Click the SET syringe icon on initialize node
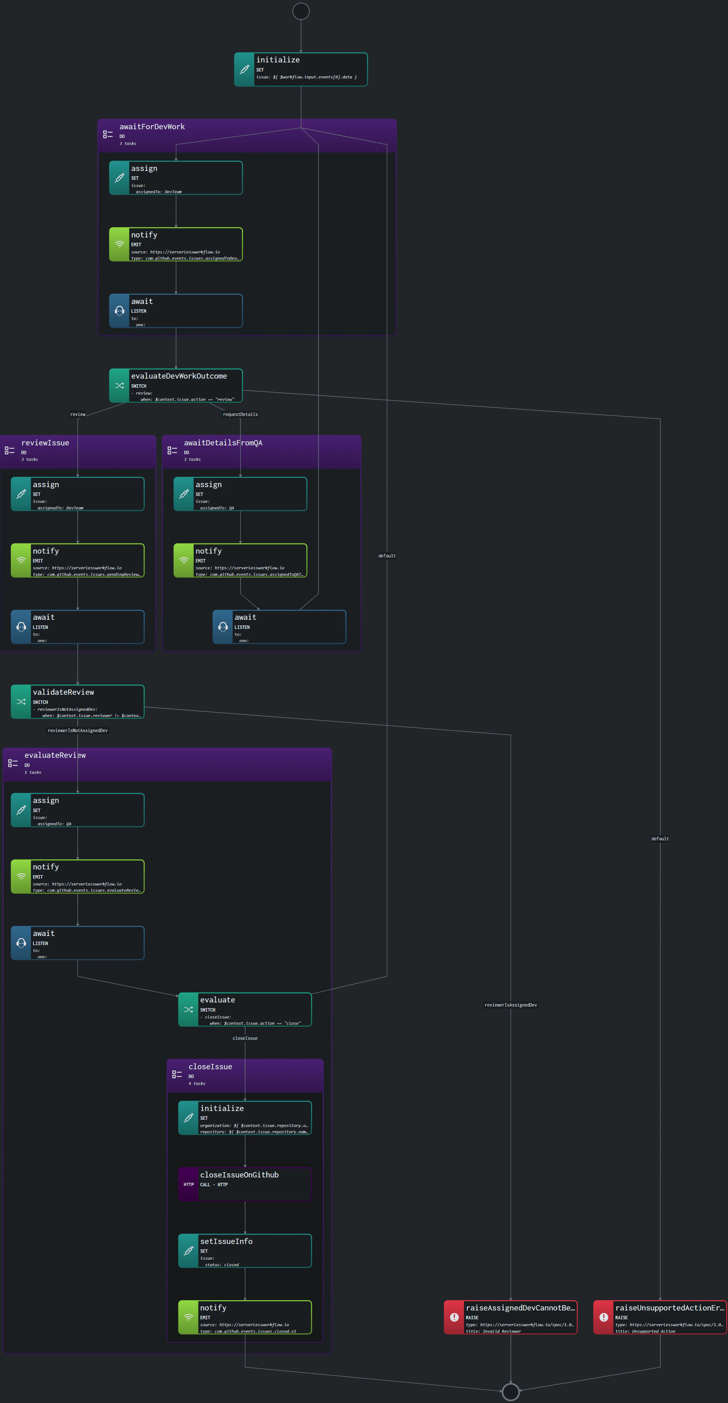This screenshot has height=1403, width=728. 244,69
